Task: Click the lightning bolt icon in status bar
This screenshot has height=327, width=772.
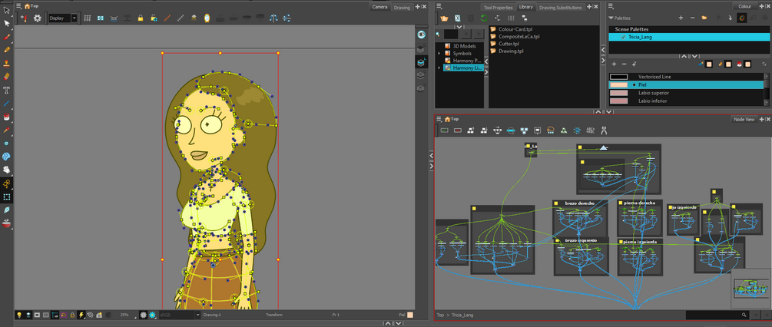Action: coord(81,315)
